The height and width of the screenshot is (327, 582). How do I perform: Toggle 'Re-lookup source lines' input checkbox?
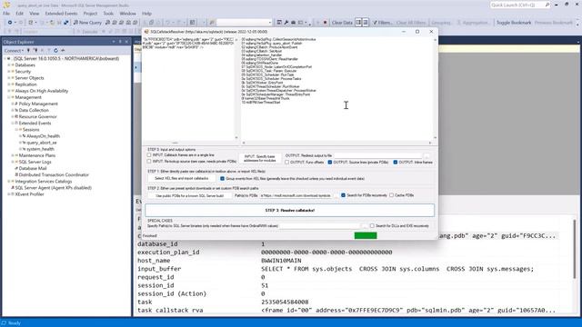tap(149, 162)
